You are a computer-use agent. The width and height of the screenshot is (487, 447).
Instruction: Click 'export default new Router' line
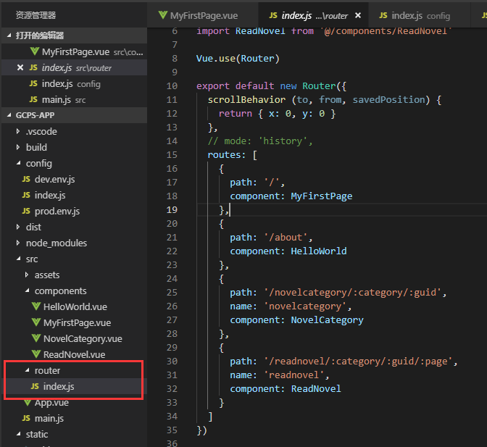tap(272, 86)
